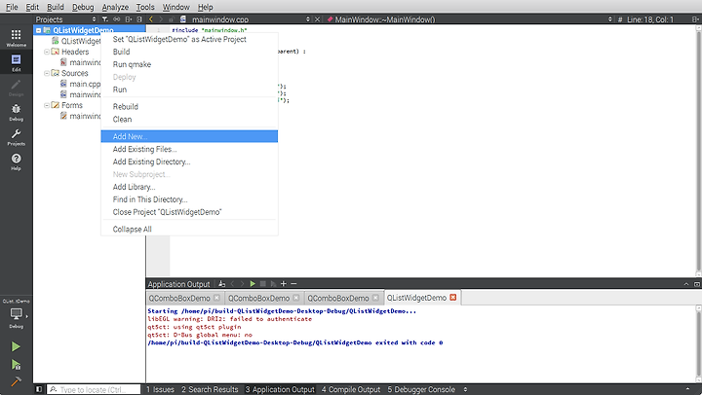This screenshot has height=395, width=702.
Task: Choose Add Library... from context menu
Action: pos(189,187)
